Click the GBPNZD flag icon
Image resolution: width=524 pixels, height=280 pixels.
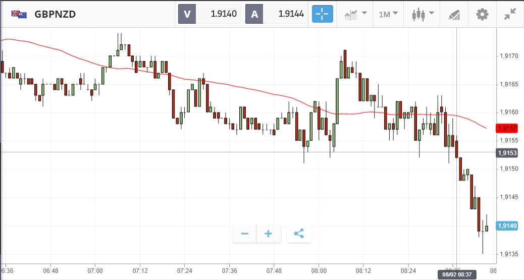pyautogui.click(x=19, y=14)
